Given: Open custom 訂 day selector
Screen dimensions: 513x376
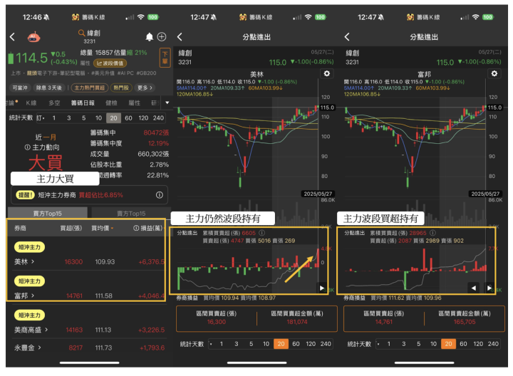Looking at the screenshot, I should click(x=41, y=117).
